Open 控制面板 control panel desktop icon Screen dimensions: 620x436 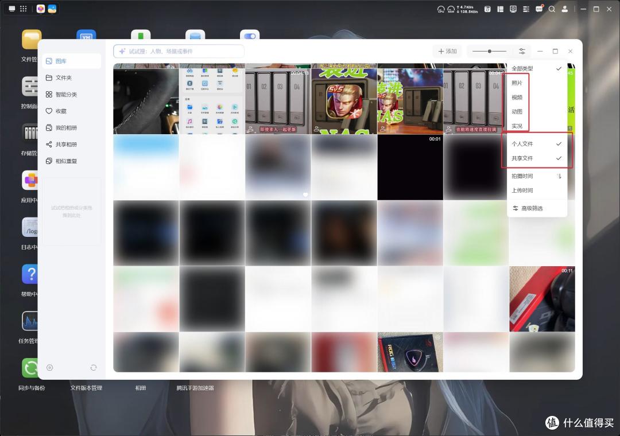30,86
